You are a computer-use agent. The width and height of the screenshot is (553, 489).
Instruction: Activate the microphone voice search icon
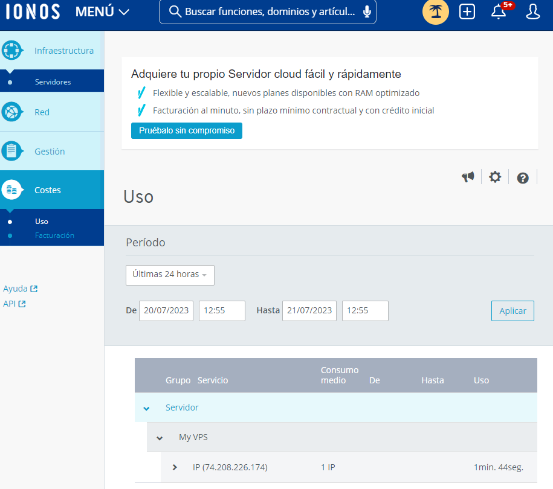(x=367, y=11)
